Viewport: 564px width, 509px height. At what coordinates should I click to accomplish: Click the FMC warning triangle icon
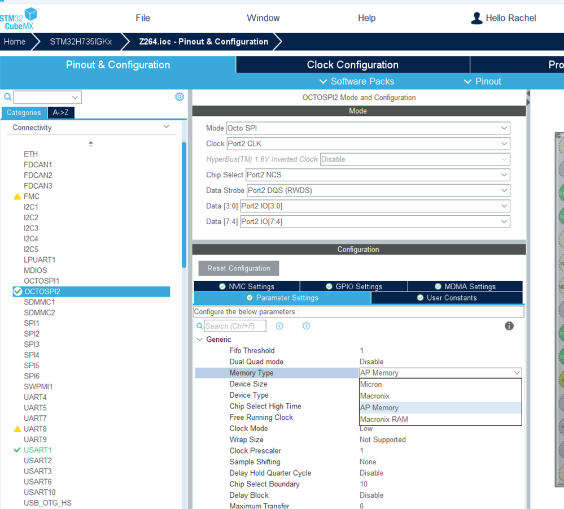coord(18,197)
